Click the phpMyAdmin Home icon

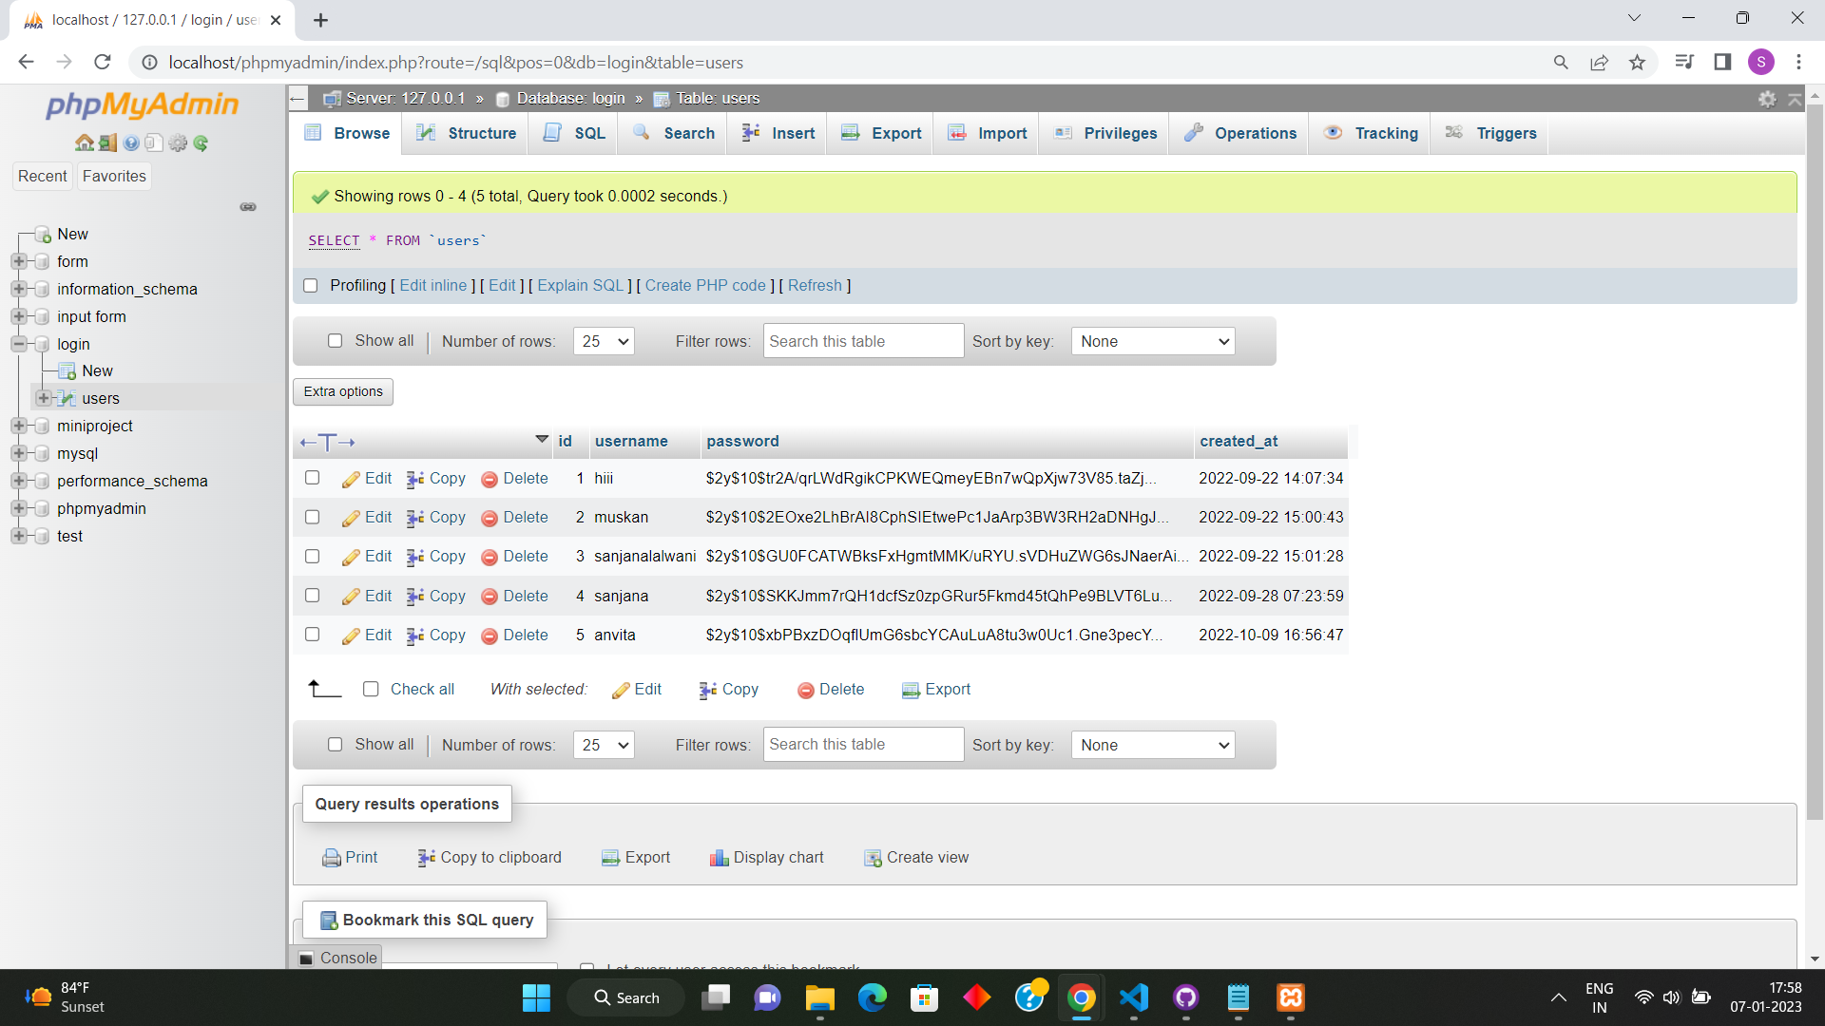(x=84, y=143)
